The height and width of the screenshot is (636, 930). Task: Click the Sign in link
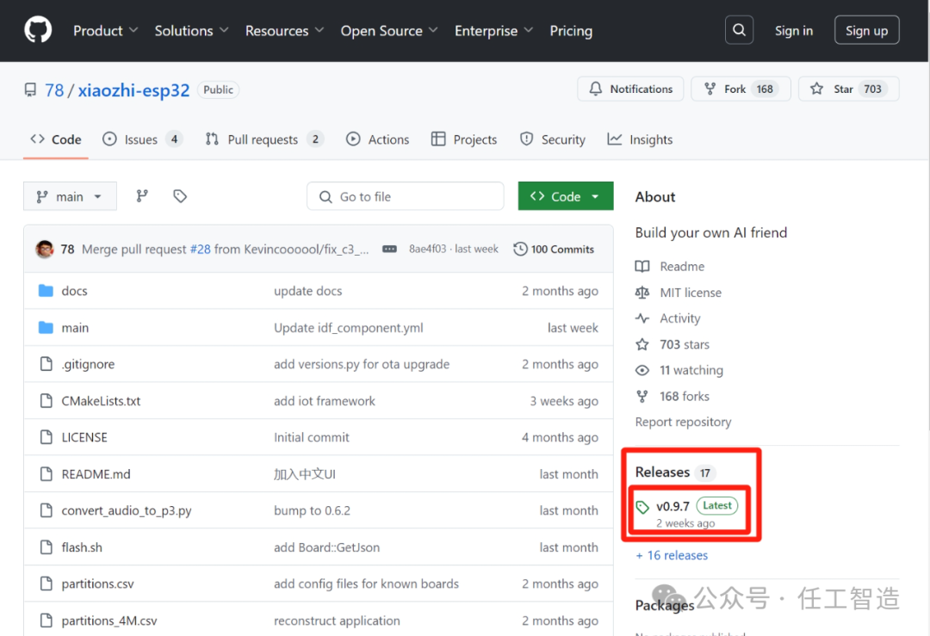point(794,31)
